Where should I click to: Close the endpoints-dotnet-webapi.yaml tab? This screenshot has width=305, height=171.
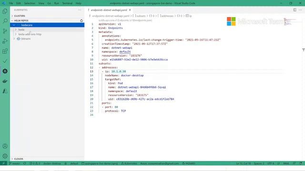130,10
